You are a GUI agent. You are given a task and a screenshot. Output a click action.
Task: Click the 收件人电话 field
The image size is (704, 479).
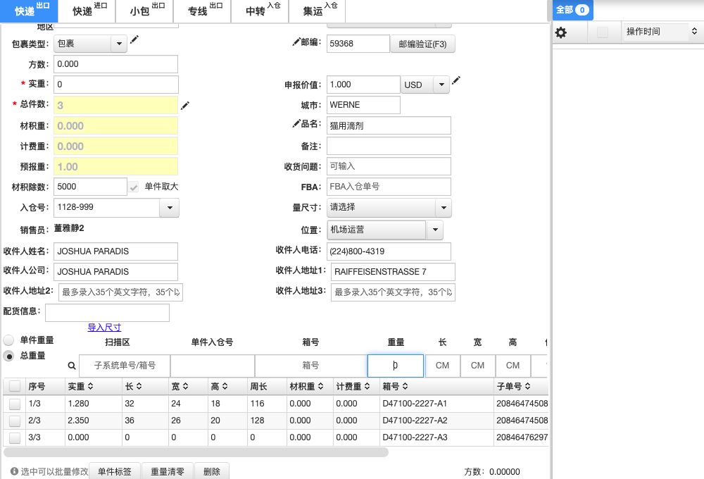[389, 251]
